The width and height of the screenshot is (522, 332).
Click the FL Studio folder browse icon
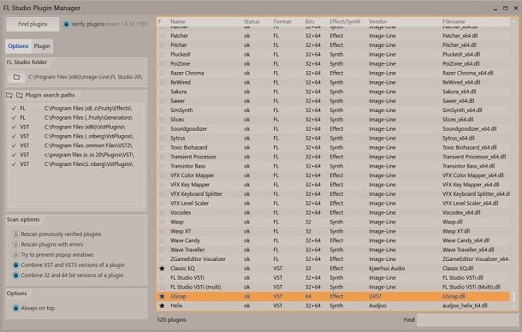[x=16, y=77]
